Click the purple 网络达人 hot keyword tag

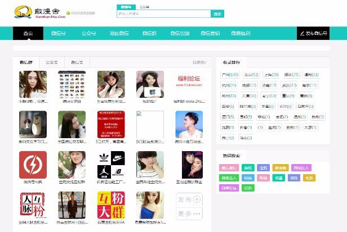[x=301, y=168]
